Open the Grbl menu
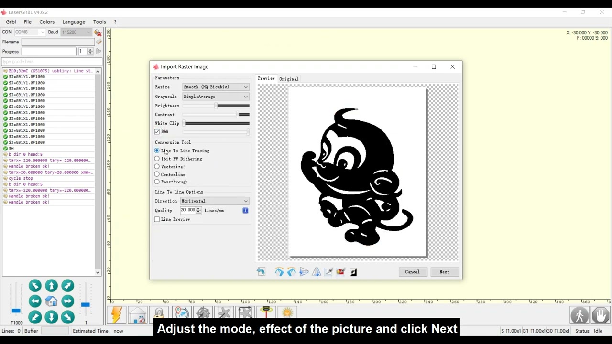Viewport: 612px width, 344px height. pyautogui.click(x=11, y=22)
